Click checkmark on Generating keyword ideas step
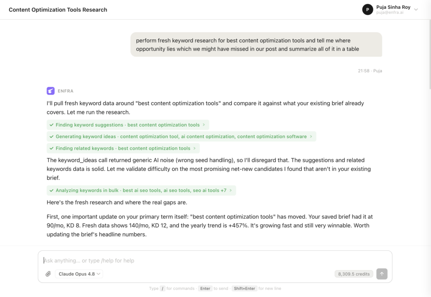This screenshot has height=297, width=431. coord(51,137)
